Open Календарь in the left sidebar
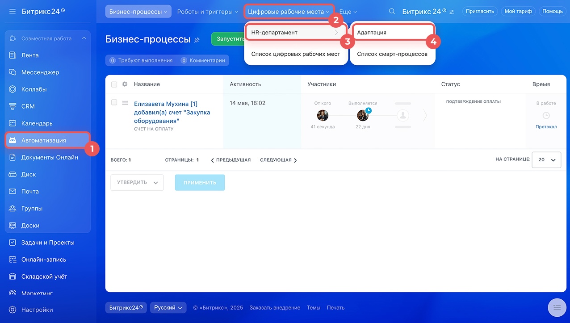 [x=37, y=123]
